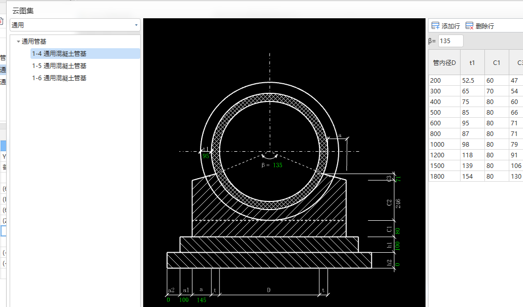This screenshot has width=523, height=307.
Task: Select the cell with pipe diameter 500
Action: [444, 112]
